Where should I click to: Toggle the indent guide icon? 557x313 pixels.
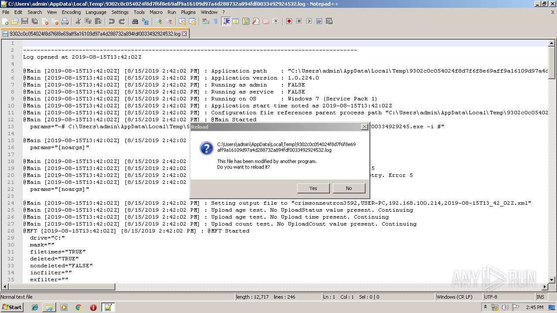[226, 21]
